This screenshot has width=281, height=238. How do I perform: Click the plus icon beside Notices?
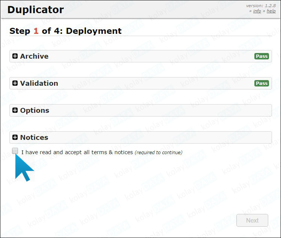tap(15, 138)
